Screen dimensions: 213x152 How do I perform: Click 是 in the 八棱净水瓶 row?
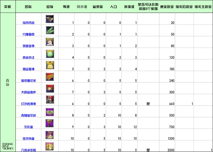coord(148,150)
